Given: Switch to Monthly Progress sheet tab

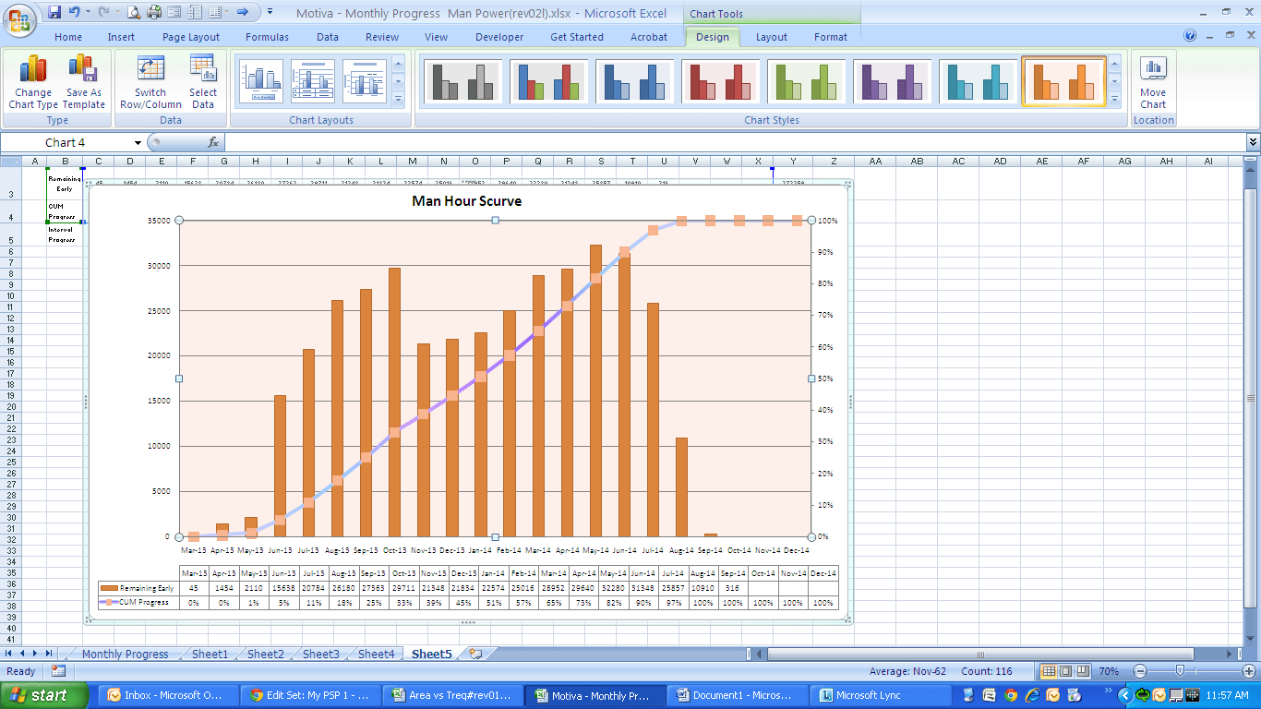Looking at the screenshot, I should [125, 654].
